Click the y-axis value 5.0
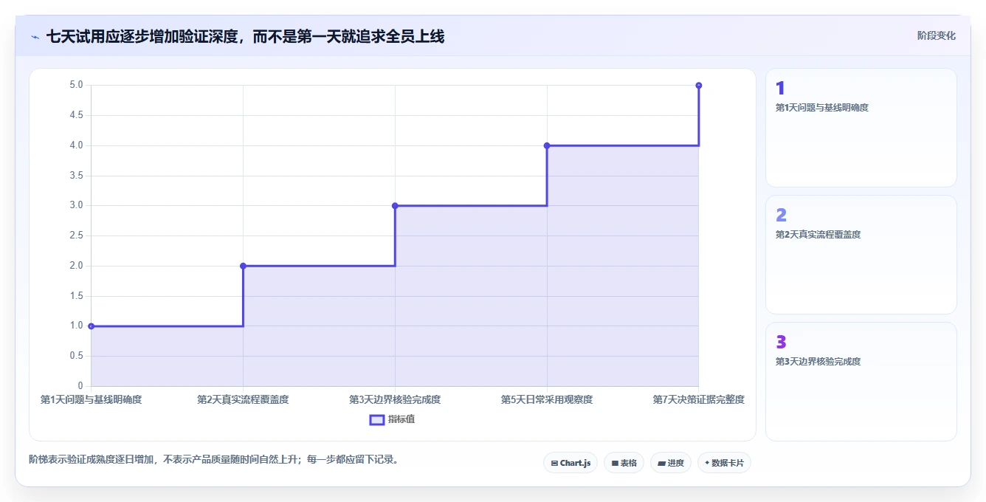 point(77,85)
